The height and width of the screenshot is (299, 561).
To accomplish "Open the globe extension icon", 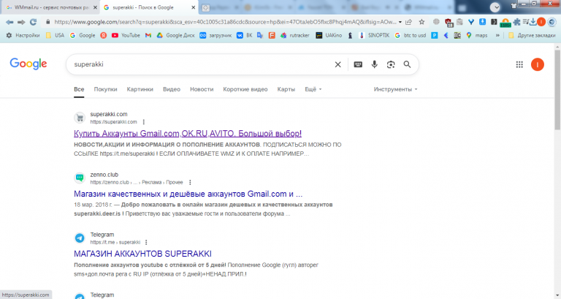I will click(436, 22).
